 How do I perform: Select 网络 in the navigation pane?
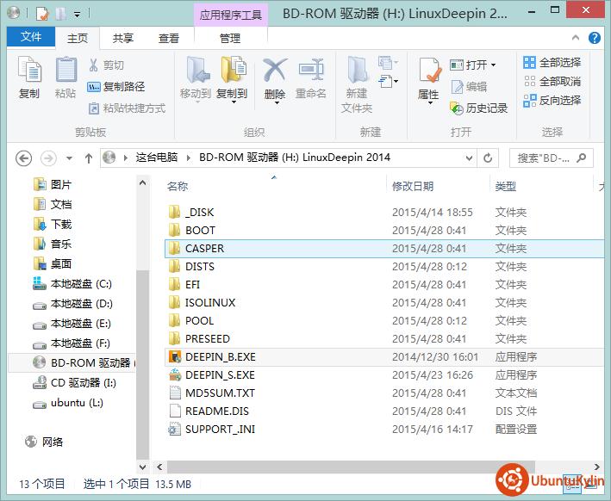click(x=44, y=442)
